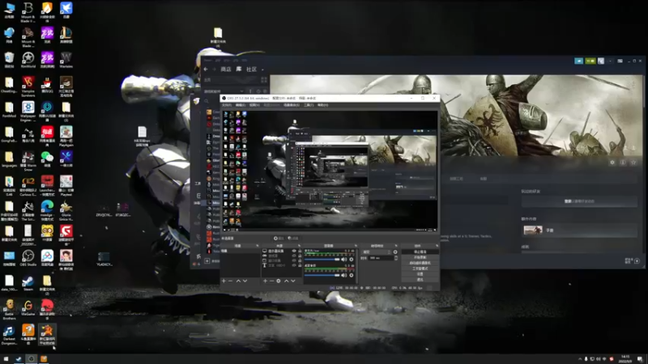
Task: Pop out the OBS controls dock
Action: [x=437, y=246]
